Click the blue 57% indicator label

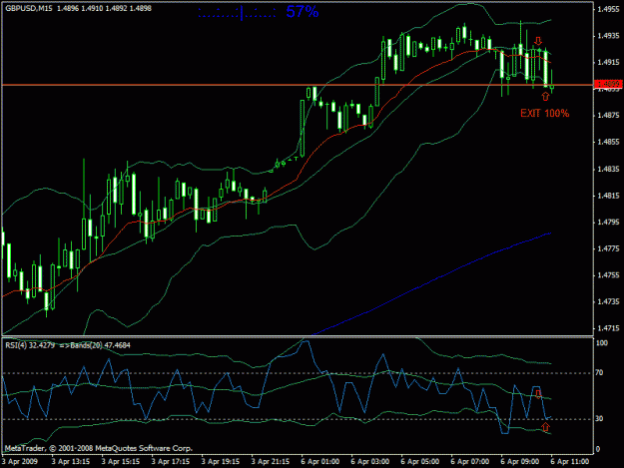[x=303, y=12]
